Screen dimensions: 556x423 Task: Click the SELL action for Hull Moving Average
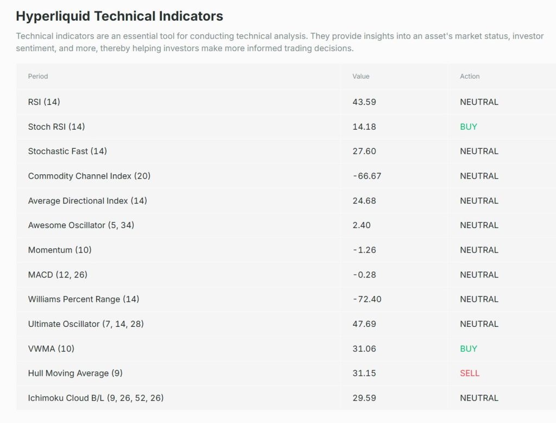(x=470, y=374)
